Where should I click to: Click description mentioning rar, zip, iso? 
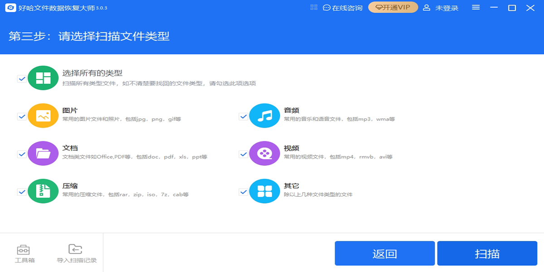[x=126, y=194]
